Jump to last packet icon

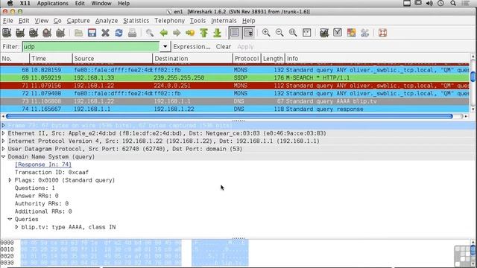click(217, 33)
